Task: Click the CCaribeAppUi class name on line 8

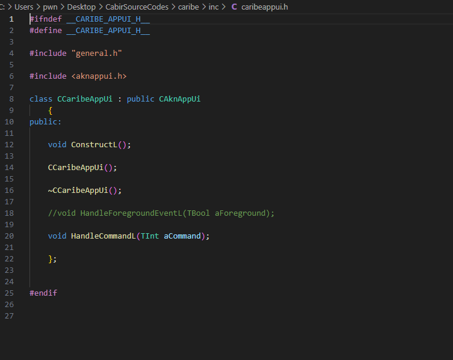Action: click(85, 99)
